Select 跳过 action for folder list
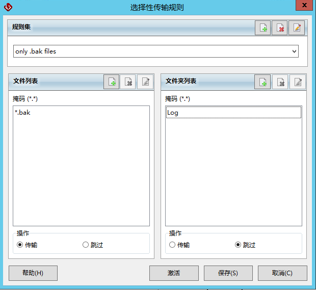The height and width of the screenshot is (290, 316). pos(245,245)
